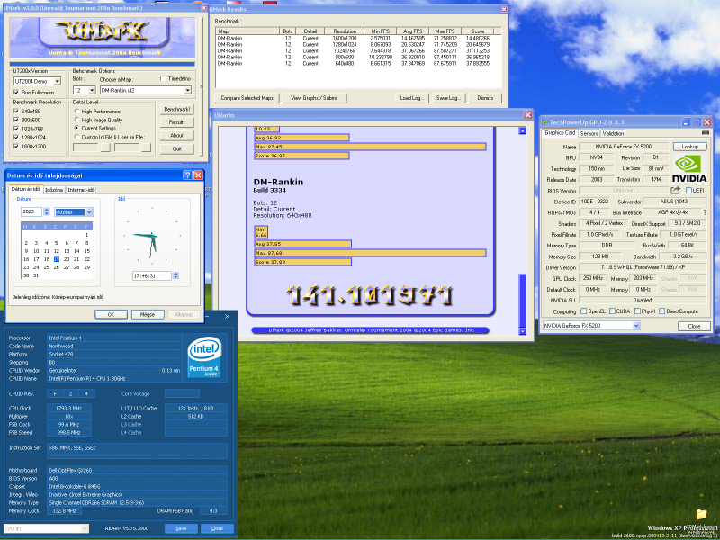Select the High Image Quality option
Screen dimensions: 720x540
pos(76,120)
